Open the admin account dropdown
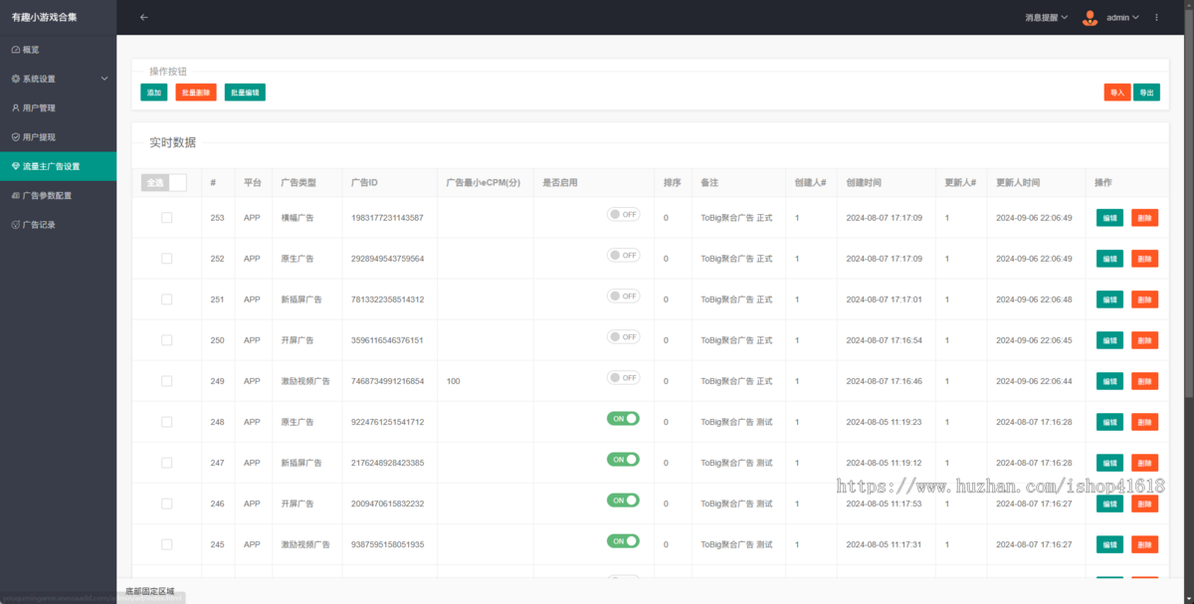This screenshot has width=1194, height=604. point(1122,17)
